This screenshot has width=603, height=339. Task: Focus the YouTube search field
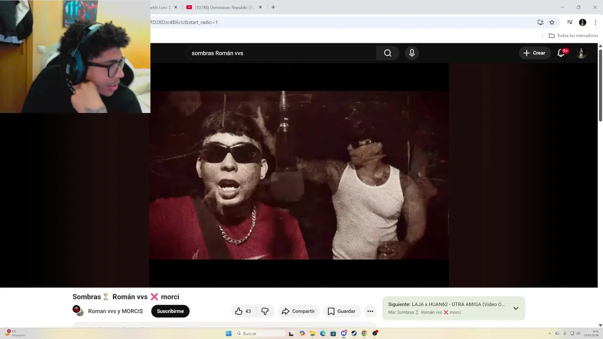(x=281, y=53)
